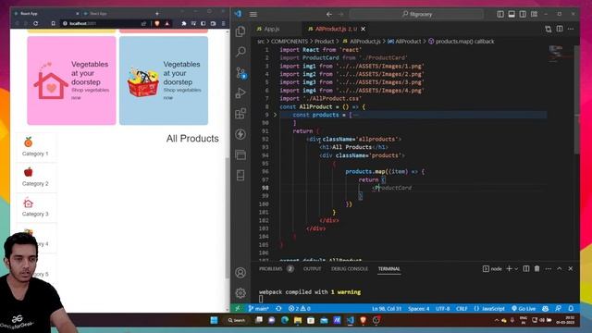Open the Thunder Client lightning icon
592x333 pixels.
240,134
